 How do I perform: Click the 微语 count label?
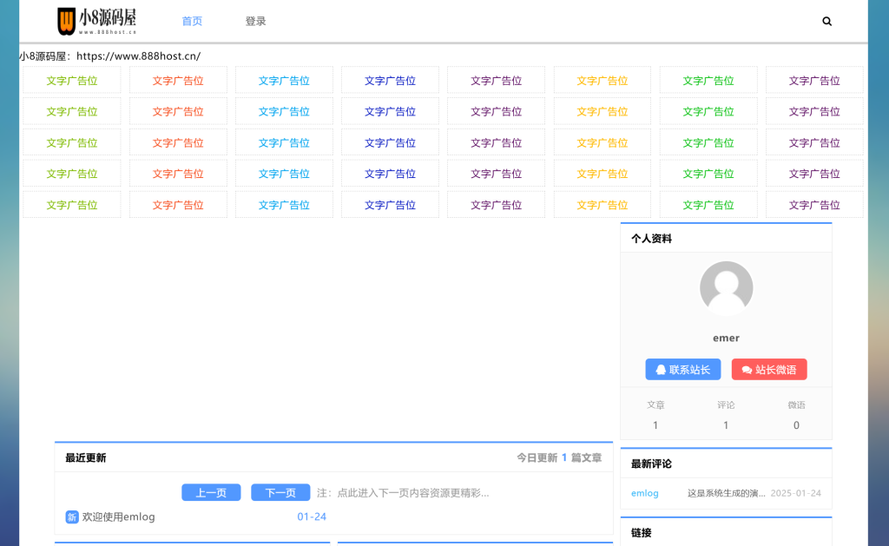[x=796, y=405]
